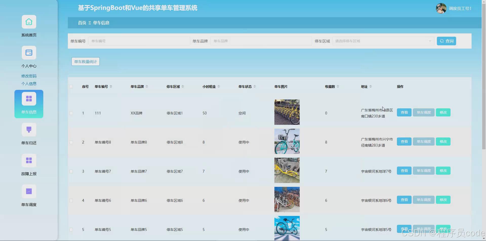
Task: Open the 单车调度 bike dispatch icon
Action: click(29, 191)
